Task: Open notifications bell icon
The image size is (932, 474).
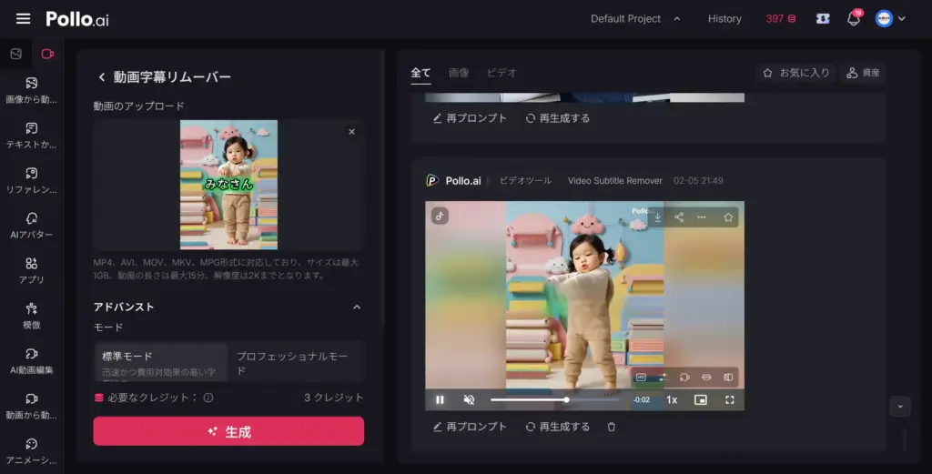Action: coord(854,19)
